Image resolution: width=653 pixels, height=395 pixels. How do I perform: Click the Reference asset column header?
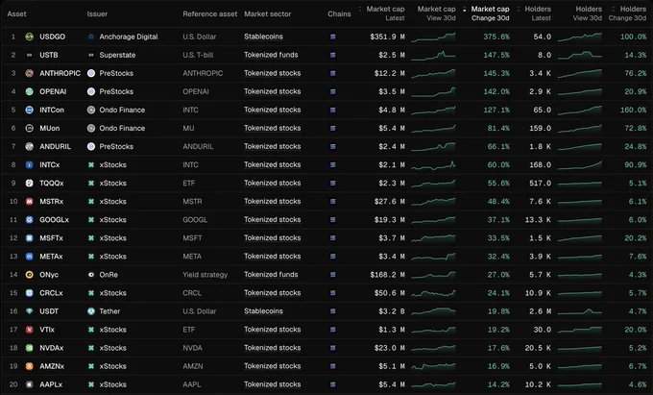210,13
